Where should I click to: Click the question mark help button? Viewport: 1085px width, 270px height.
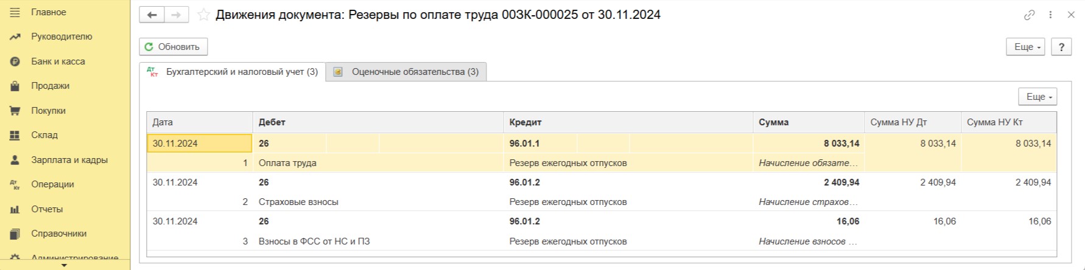[1061, 47]
